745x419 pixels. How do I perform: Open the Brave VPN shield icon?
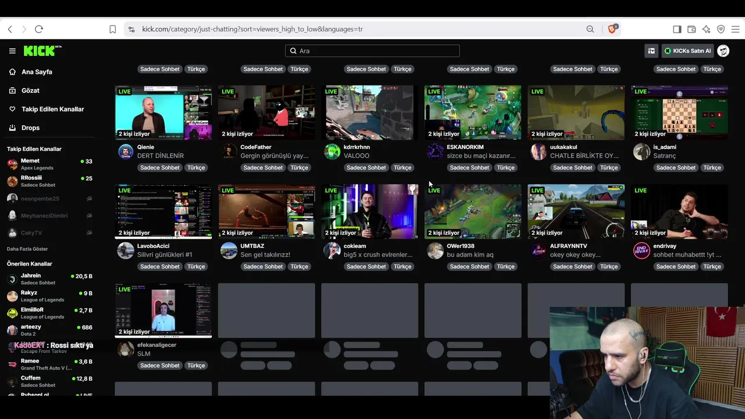(x=721, y=29)
